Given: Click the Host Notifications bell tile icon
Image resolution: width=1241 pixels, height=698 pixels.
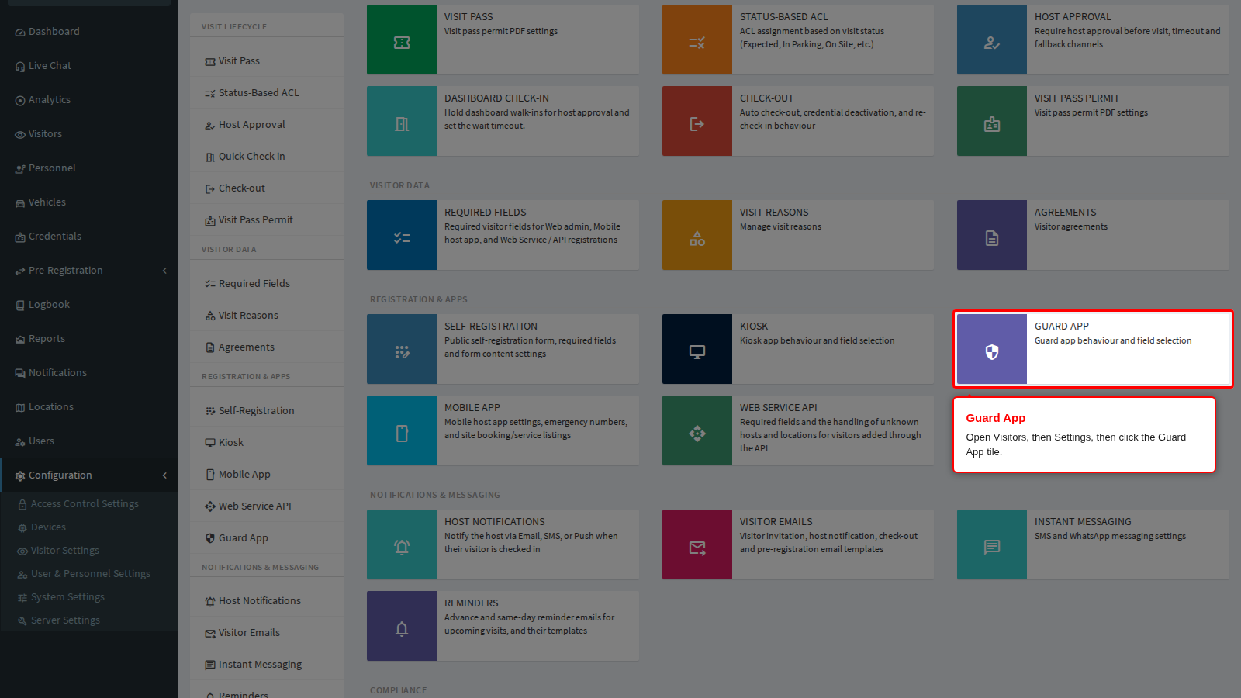Looking at the screenshot, I should click(402, 544).
